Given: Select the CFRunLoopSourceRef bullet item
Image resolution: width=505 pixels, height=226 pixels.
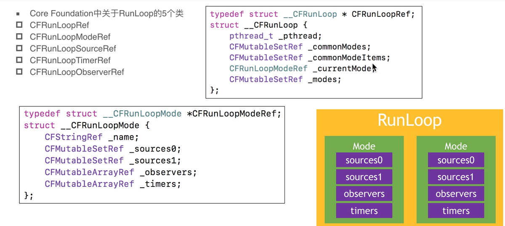Looking at the screenshot, I should tap(72, 49).
